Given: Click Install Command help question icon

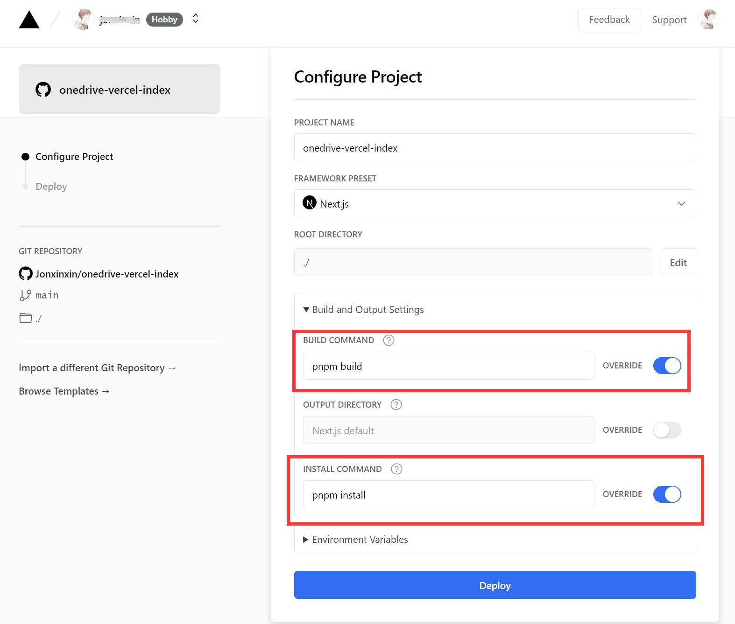Looking at the screenshot, I should (396, 469).
